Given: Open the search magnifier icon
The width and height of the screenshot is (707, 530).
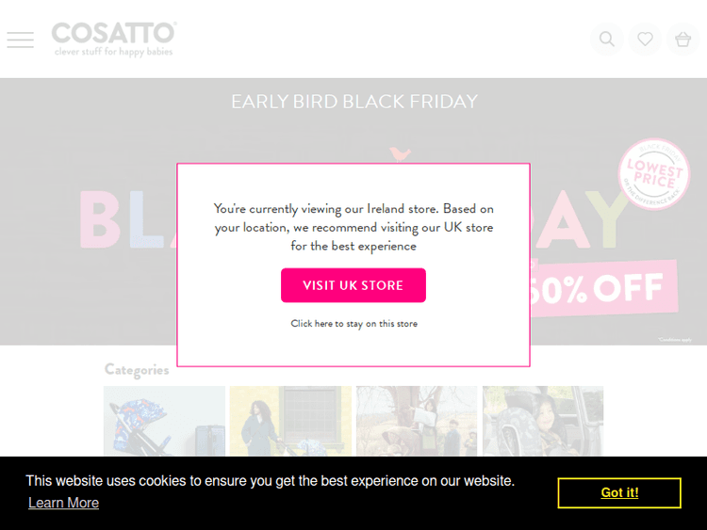Looking at the screenshot, I should coord(607,40).
